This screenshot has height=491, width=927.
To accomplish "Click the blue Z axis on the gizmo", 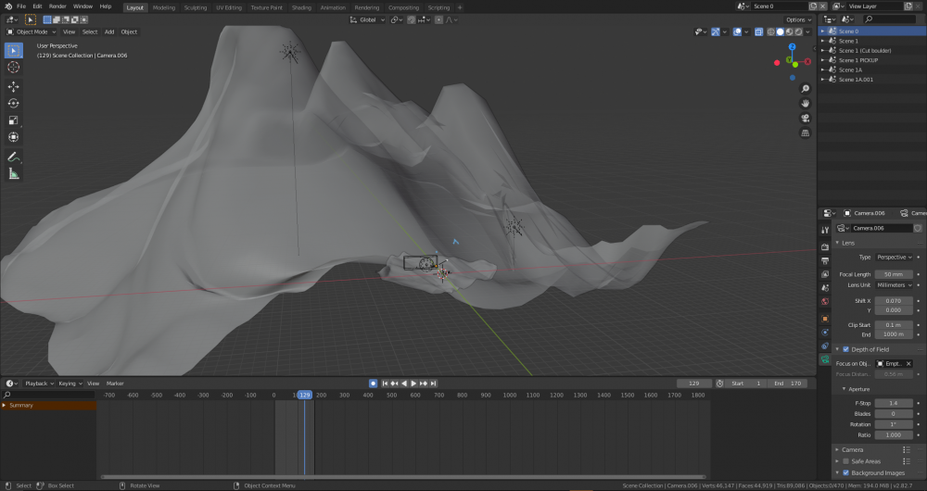I will [793, 46].
